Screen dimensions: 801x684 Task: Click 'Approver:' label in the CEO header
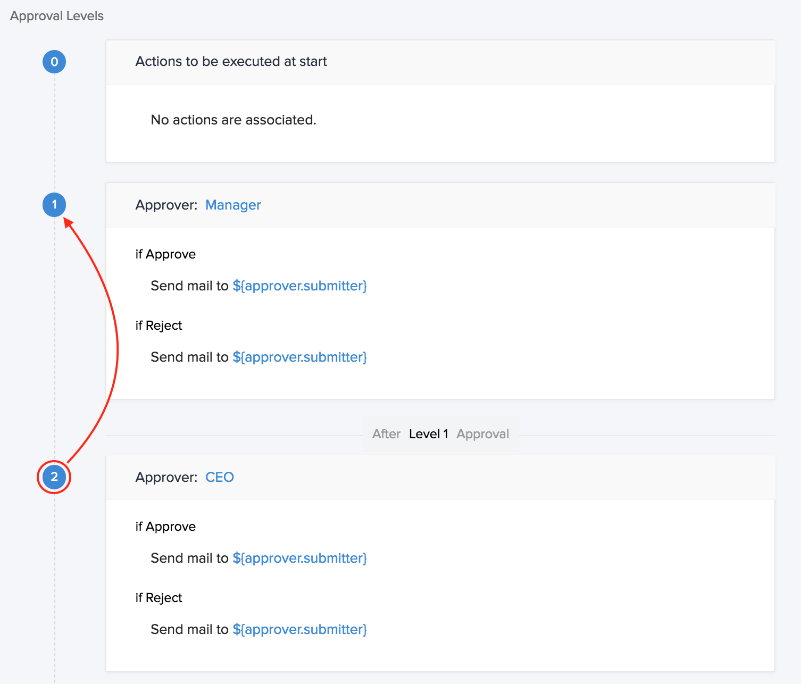tap(166, 478)
